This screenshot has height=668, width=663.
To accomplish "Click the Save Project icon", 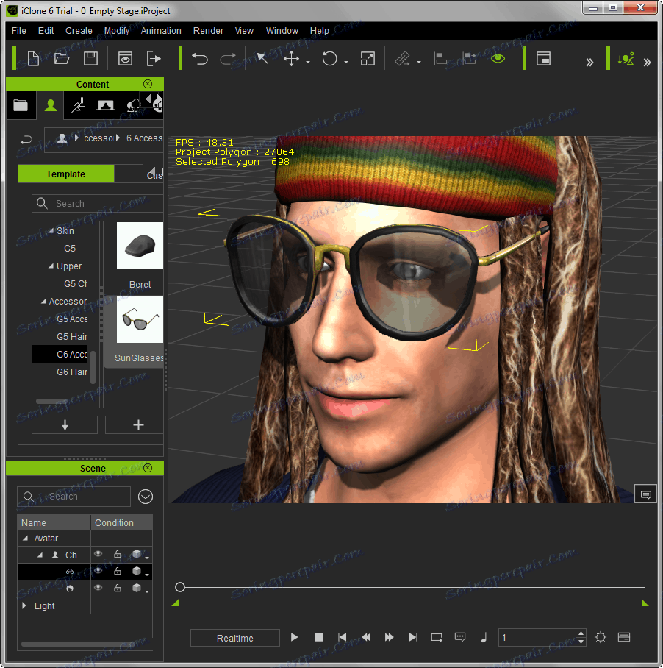I will [90, 59].
